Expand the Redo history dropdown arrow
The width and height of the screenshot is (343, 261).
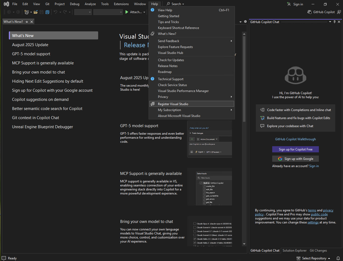70,12
